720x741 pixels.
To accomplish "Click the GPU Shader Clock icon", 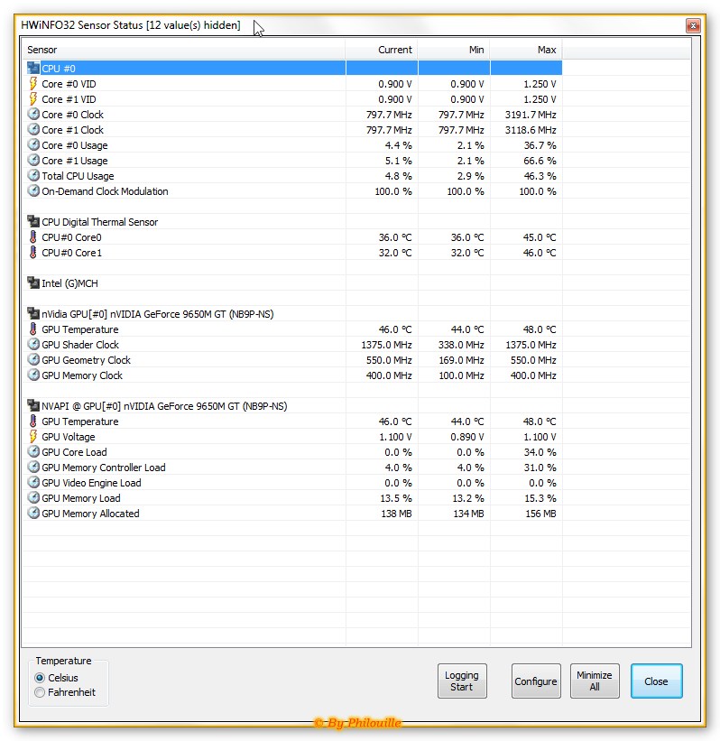I will point(33,345).
